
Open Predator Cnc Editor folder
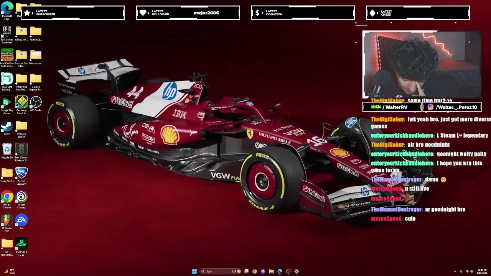(x=21, y=58)
